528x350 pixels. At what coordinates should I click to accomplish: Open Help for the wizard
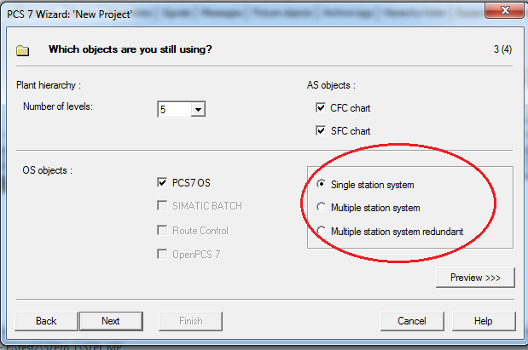(484, 321)
